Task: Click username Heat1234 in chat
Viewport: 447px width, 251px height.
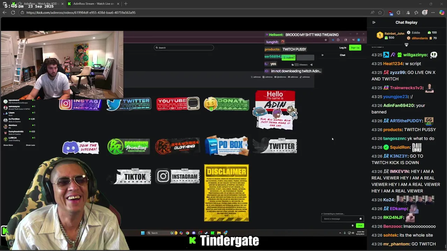Action: point(393,64)
